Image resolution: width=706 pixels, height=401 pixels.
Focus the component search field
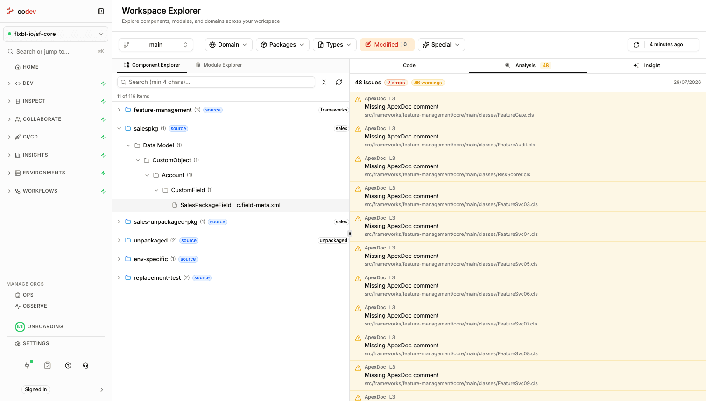216,82
